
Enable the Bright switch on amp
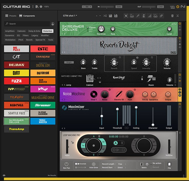point(69,62)
